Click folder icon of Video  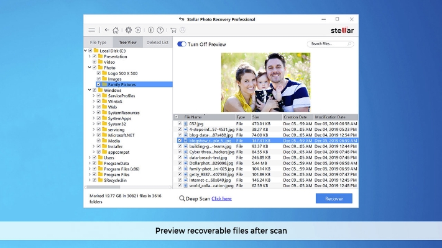tap(100, 62)
